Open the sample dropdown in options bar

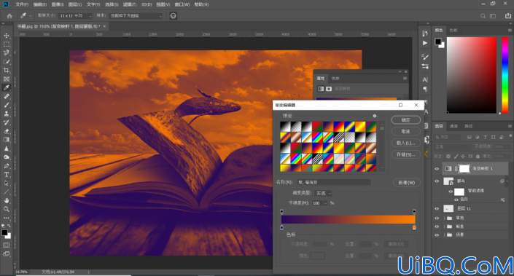[136, 16]
